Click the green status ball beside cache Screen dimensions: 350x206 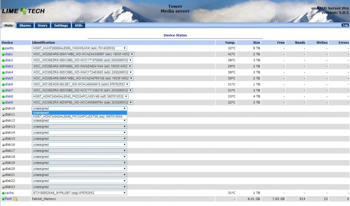[3, 193]
